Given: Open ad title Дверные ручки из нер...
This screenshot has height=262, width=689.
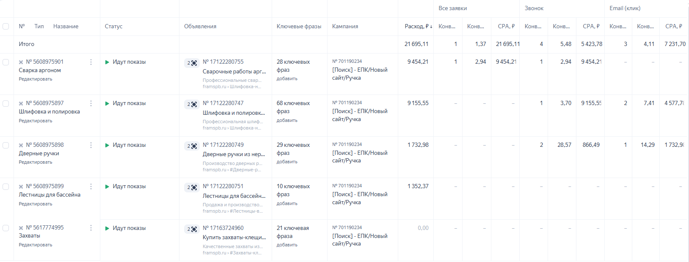Looking at the screenshot, I should click(x=234, y=154).
